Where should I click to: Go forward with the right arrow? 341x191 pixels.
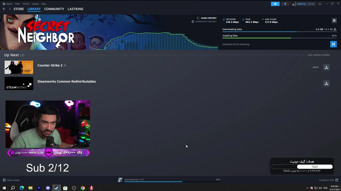tap(10, 9)
